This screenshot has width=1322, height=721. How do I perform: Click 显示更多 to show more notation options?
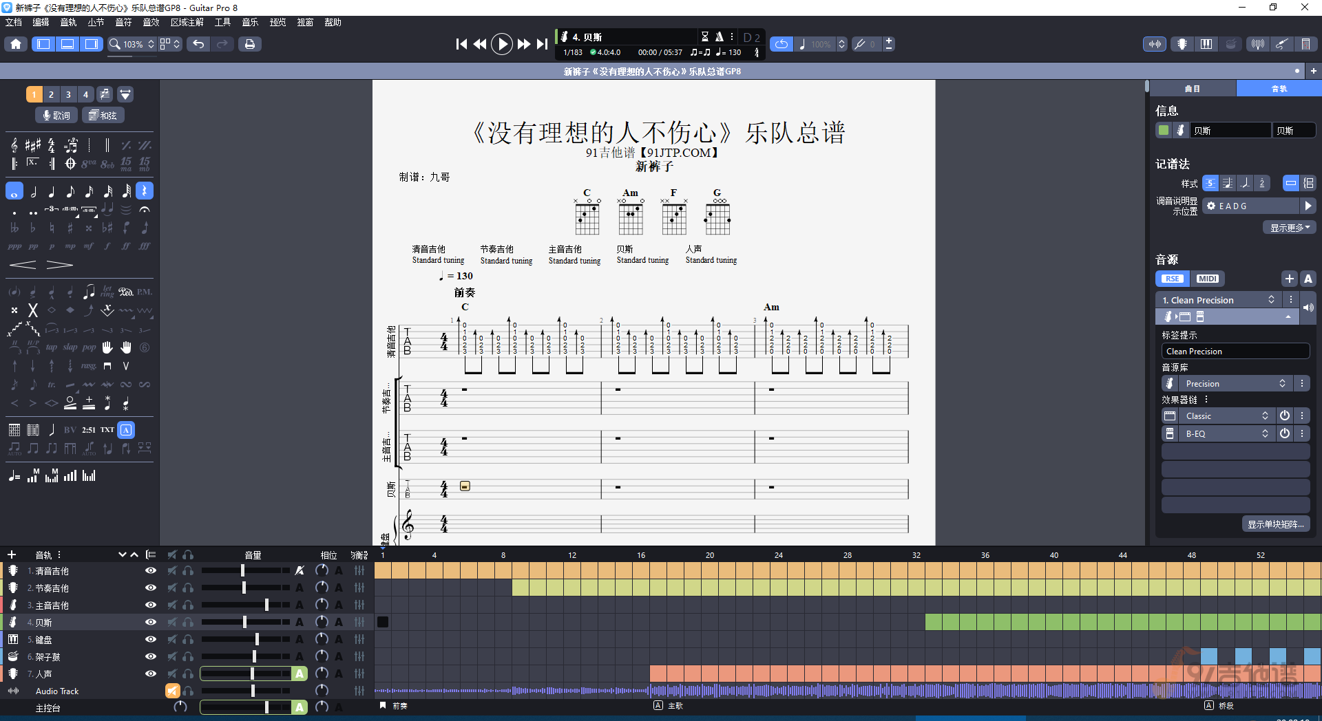pyautogui.click(x=1289, y=228)
